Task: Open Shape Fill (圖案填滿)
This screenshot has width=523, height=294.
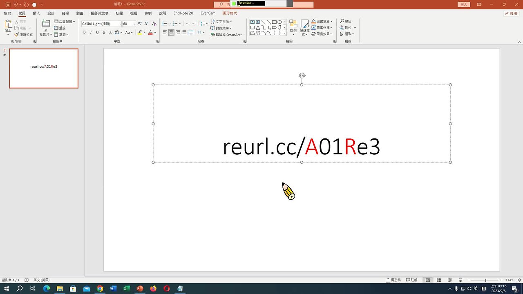Action: click(322, 21)
